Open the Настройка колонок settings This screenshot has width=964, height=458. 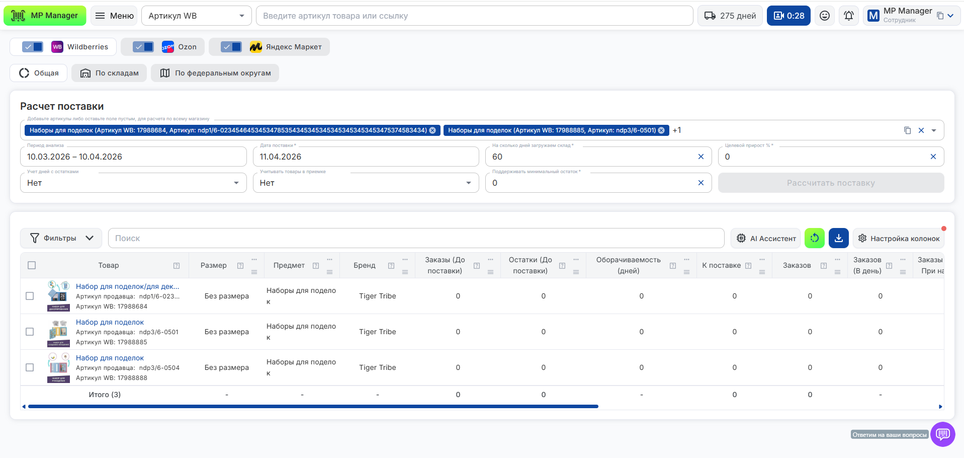click(898, 238)
